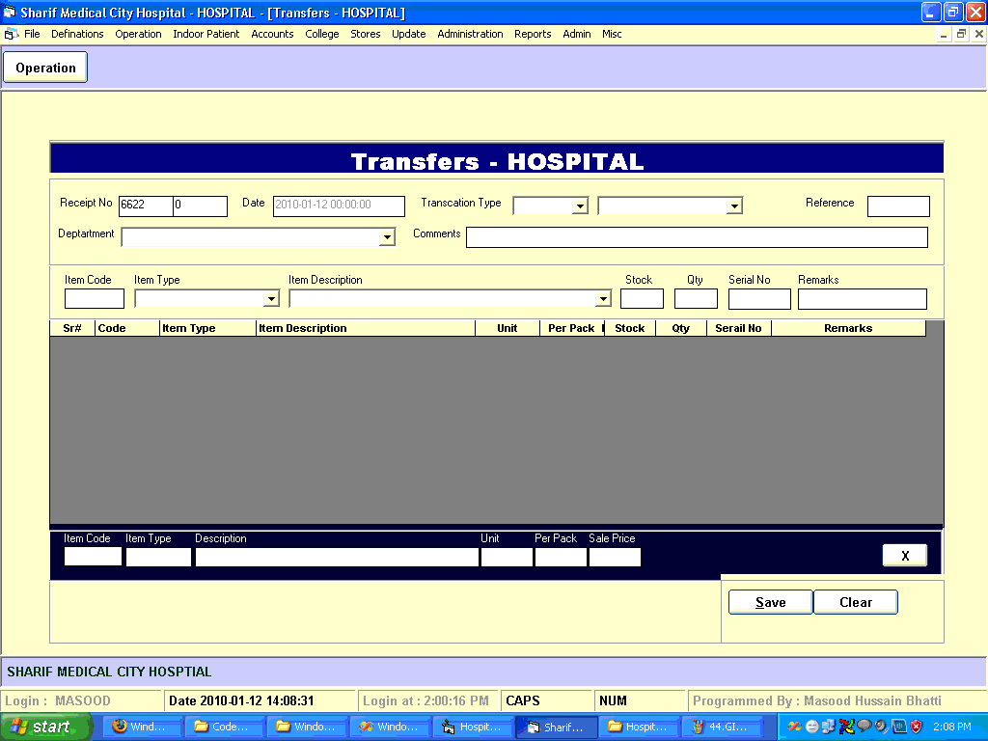Click the Remarks grid column header
Viewport: 988px width, 741px height.
pyautogui.click(x=848, y=328)
